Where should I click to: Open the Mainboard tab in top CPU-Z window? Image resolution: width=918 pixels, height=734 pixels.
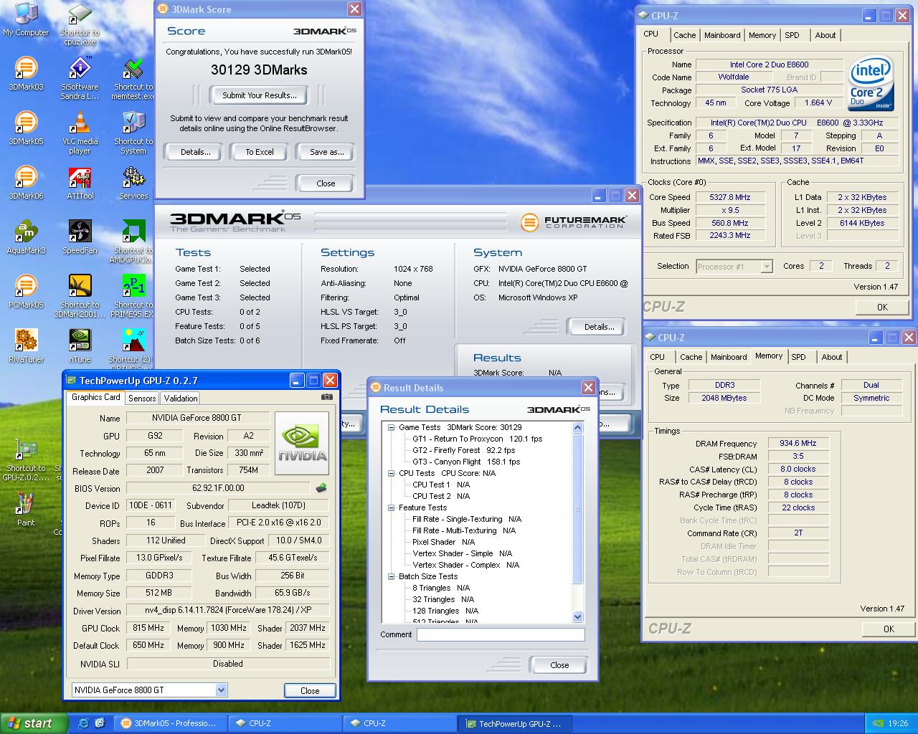point(722,35)
